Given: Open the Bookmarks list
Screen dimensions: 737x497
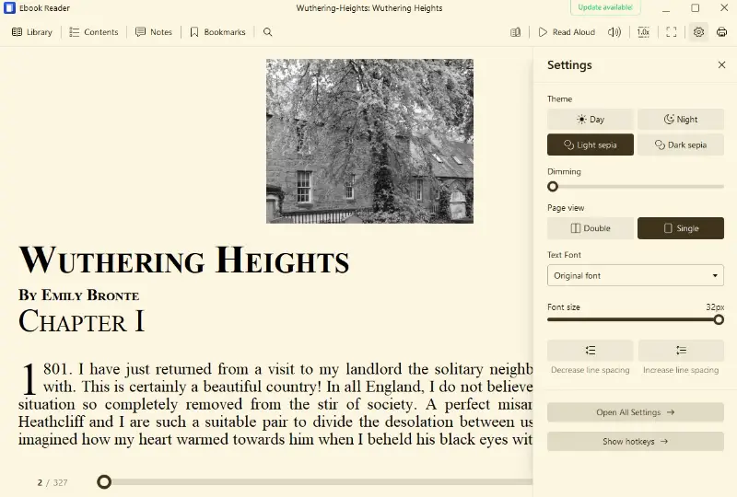Looking at the screenshot, I should pos(217,32).
